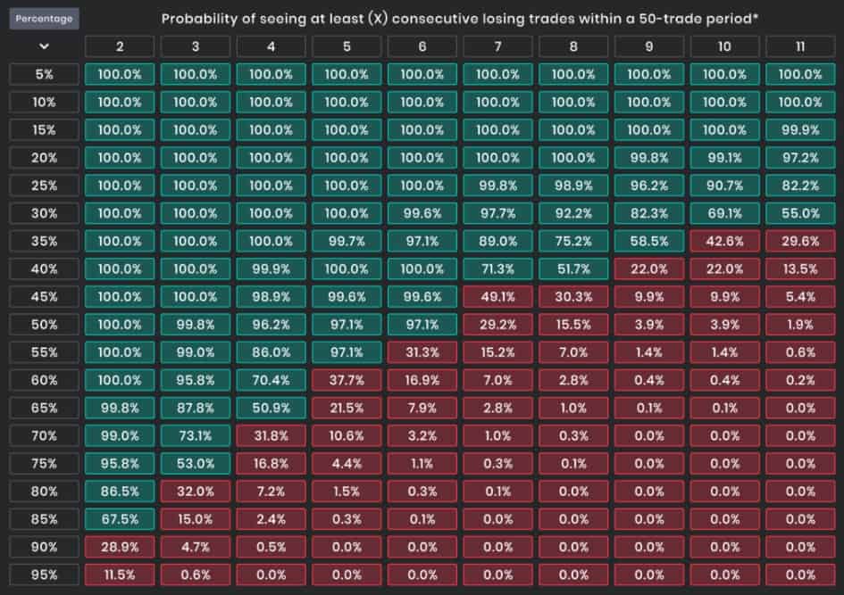Click the 29.2% cell in 50% row
Image resolution: width=844 pixels, height=595 pixels.
[x=497, y=325]
